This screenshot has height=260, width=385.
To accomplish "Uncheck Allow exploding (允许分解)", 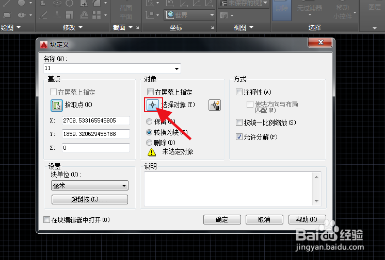I will pos(239,137).
